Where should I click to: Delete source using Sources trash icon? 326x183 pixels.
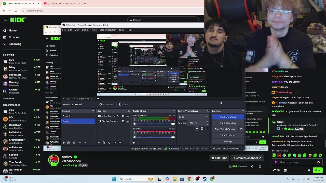tap(104, 143)
